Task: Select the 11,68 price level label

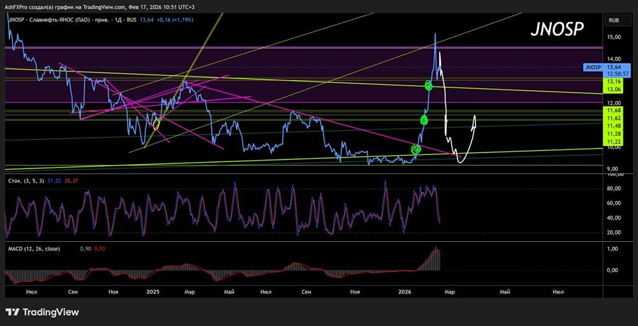Action: pyautogui.click(x=613, y=110)
